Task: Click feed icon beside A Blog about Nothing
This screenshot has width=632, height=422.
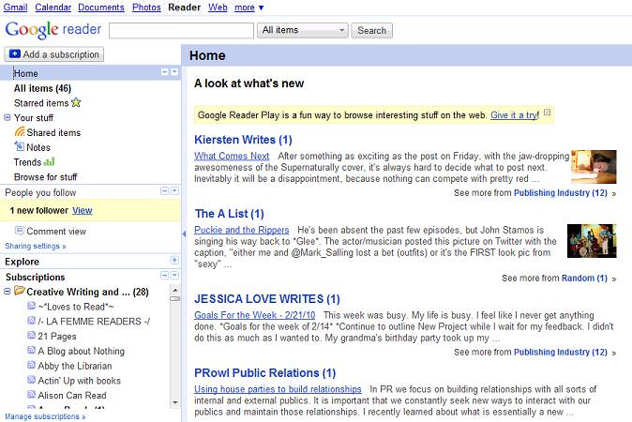Action: point(32,350)
